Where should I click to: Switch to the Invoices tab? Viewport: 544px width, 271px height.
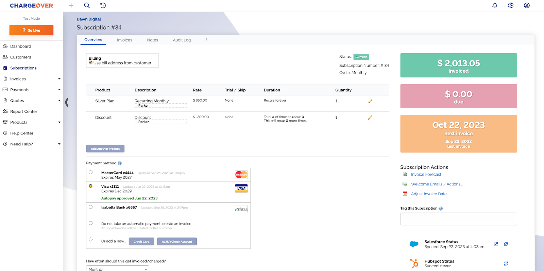point(124,40)
